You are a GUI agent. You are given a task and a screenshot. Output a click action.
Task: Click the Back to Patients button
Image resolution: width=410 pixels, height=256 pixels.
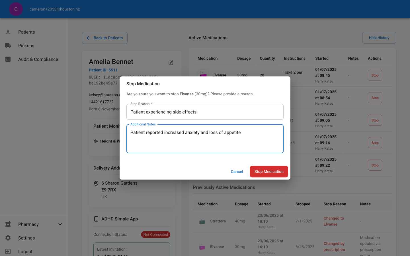pyautogui.click(x=105, y=38)
